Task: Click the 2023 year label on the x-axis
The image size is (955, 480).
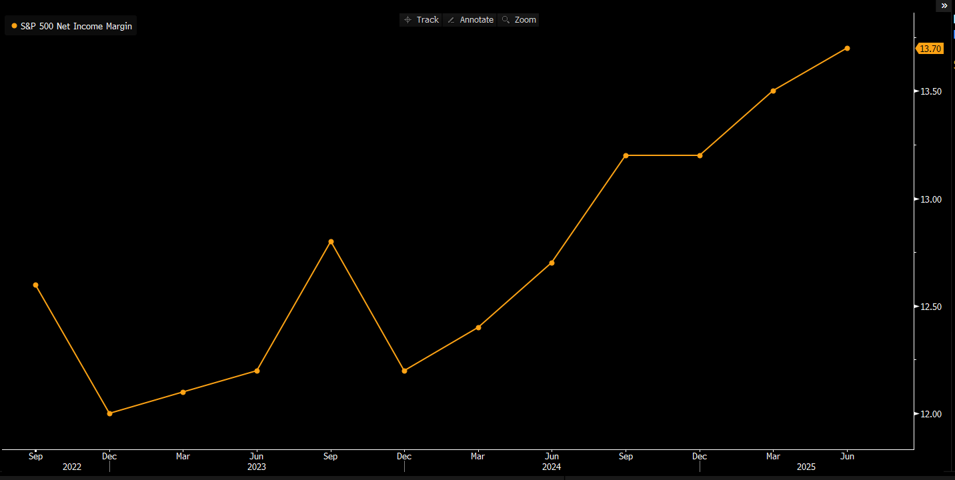Action: (x=257, y=467)
